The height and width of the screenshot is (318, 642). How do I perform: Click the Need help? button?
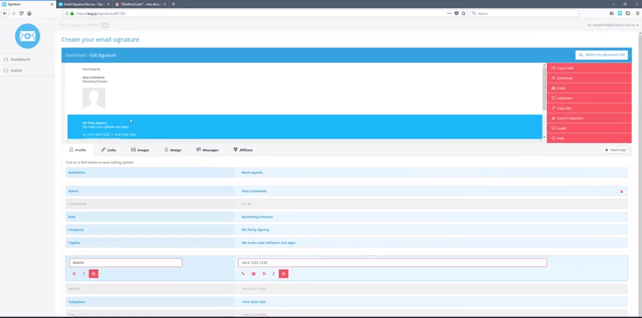pos(616,150)
